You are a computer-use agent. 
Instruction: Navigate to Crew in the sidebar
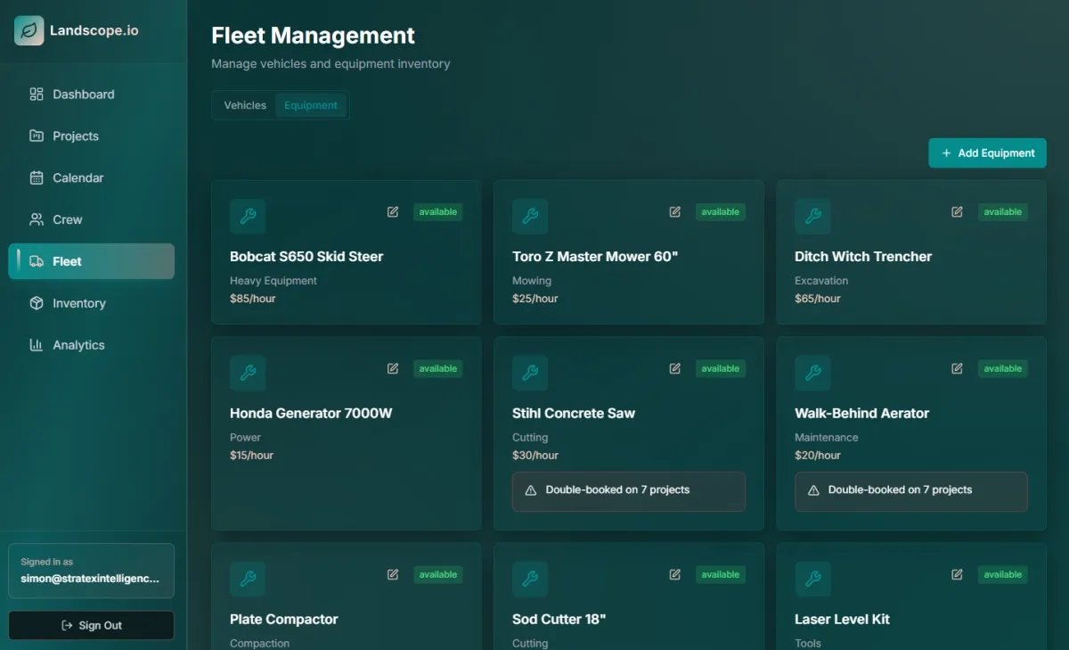tap(67, 219)
